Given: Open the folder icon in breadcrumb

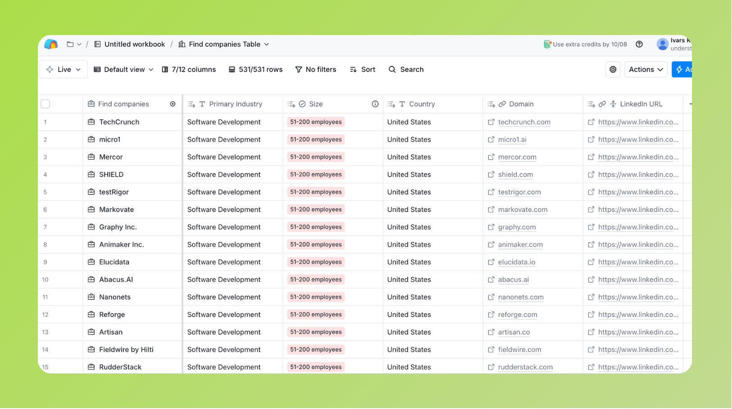Looking at the screenshot, I should tap(70, 44).
